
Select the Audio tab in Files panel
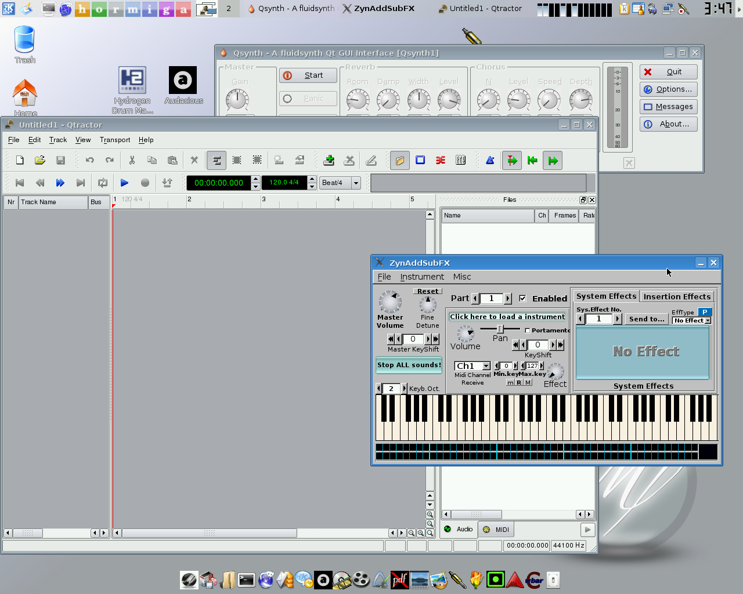(x=459, y=529)
